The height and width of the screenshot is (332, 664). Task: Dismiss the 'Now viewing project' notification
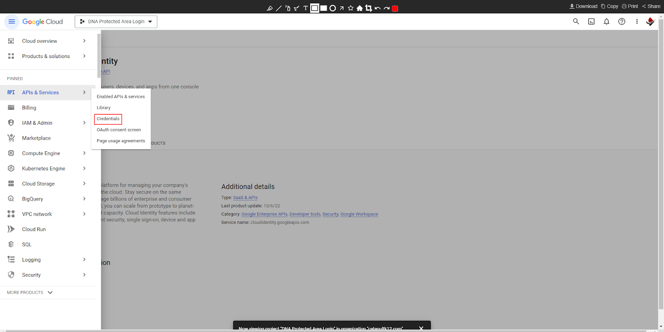click(x=421, y=328)
